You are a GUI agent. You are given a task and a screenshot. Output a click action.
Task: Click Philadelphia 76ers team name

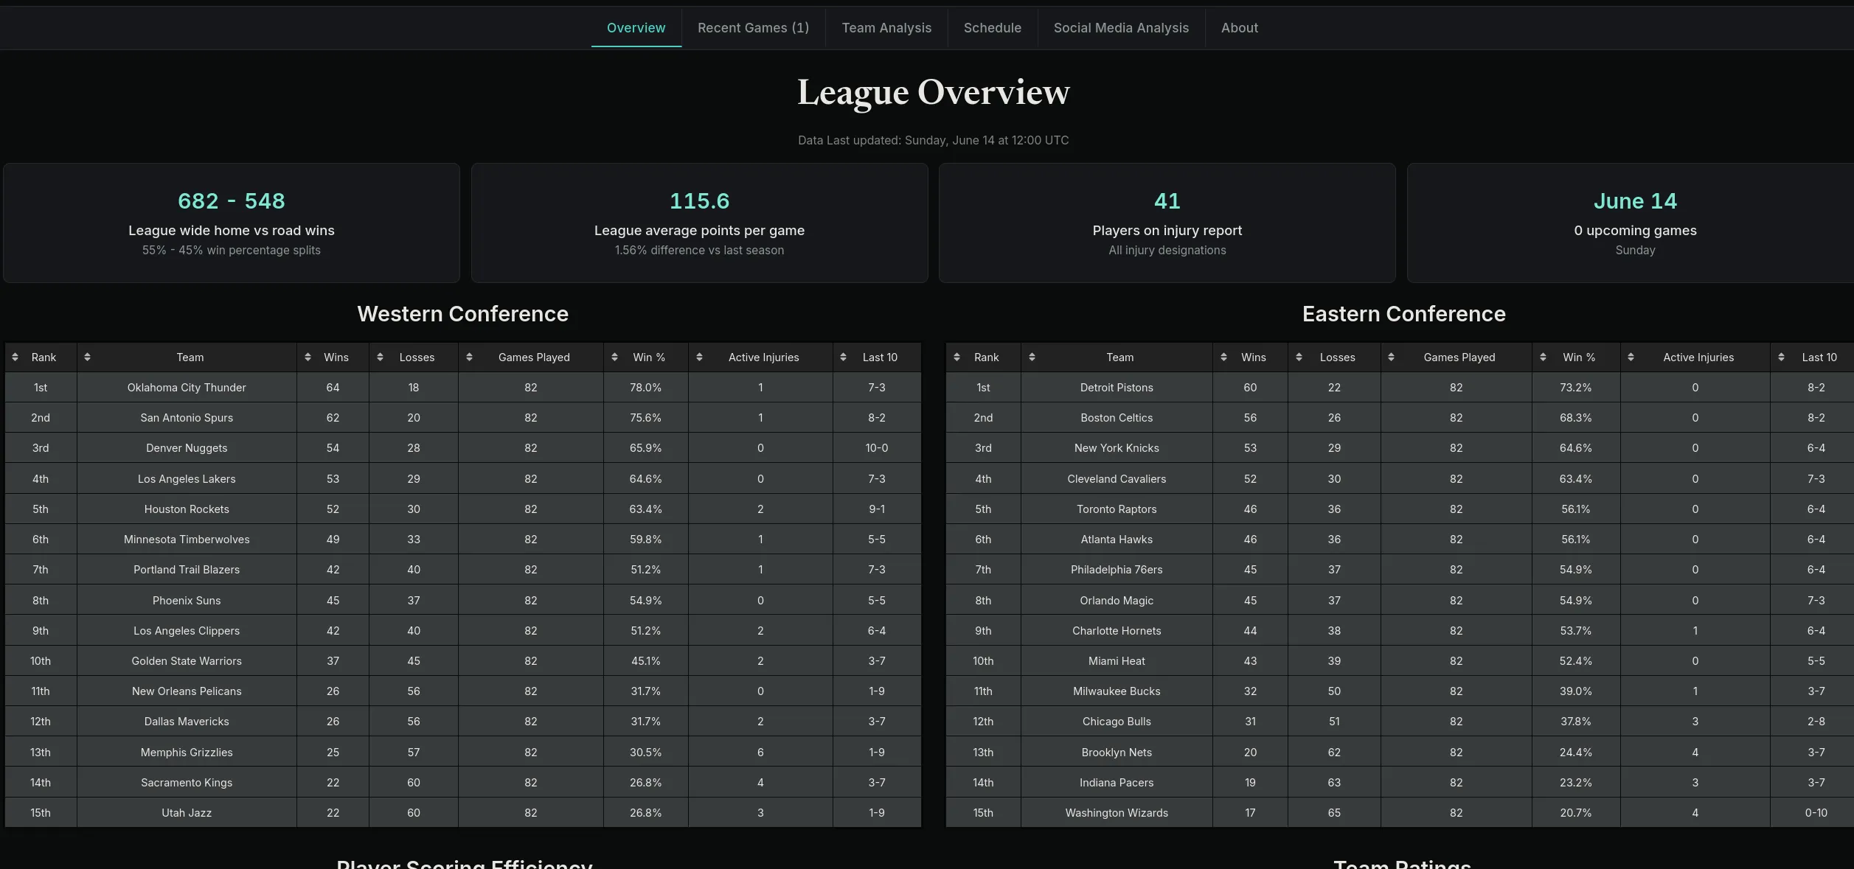[x=1117, y=570]
